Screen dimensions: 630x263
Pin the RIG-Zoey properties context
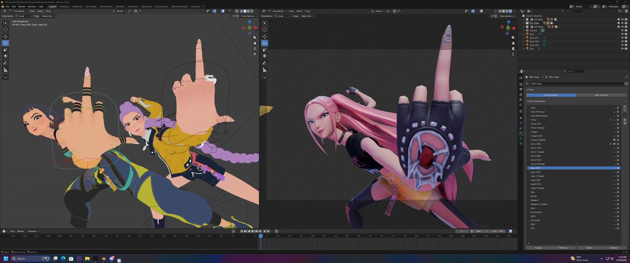pos(626,77)
